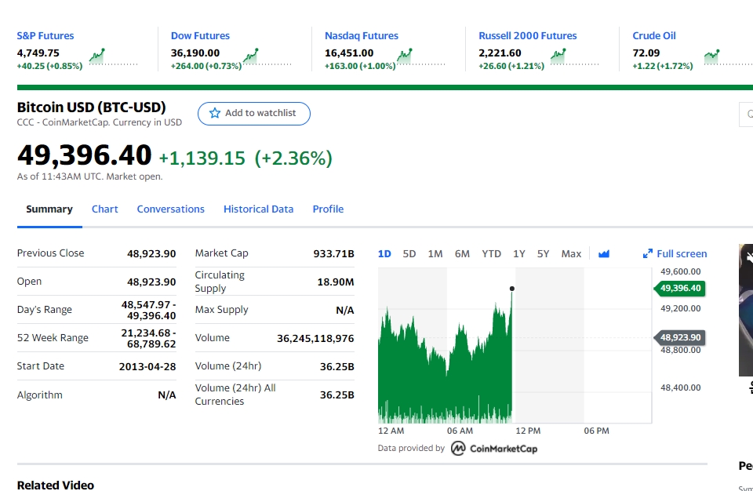Viewport: 753px width, 491px height.
Task: Select the Max chart range
Action: tap(571, 253)
